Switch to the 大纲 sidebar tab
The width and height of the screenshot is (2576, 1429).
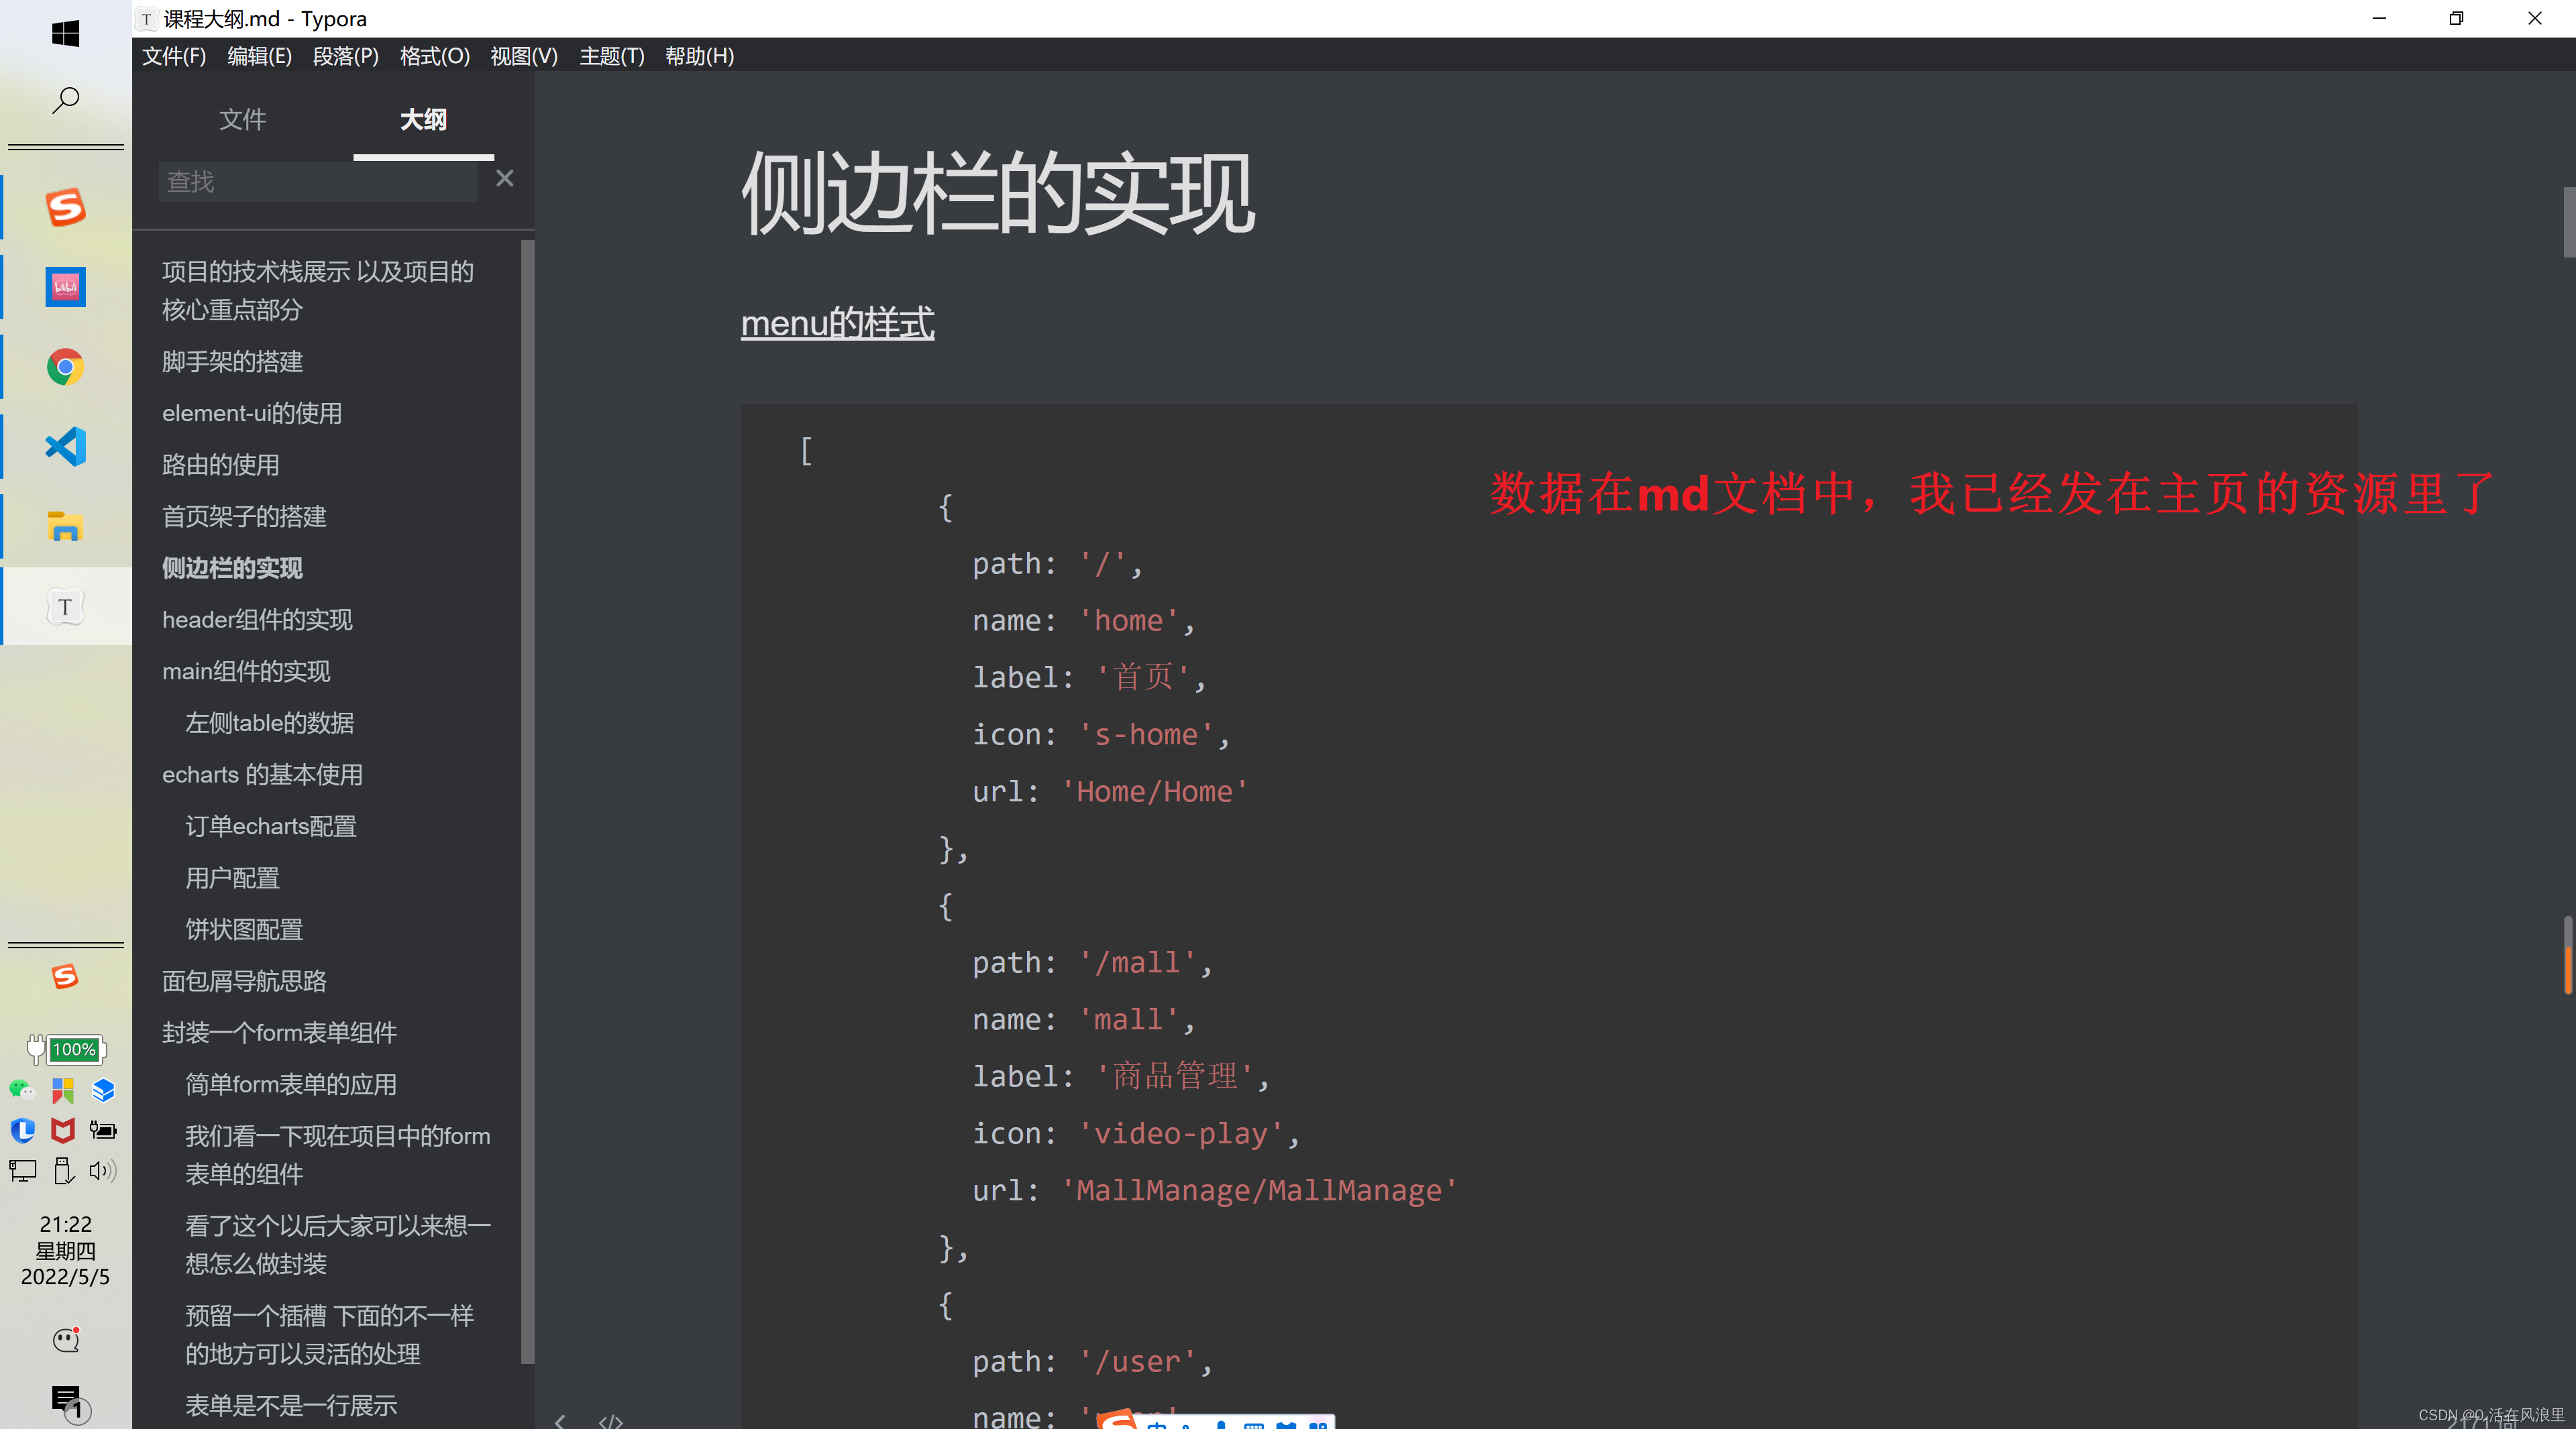click(x=423, y=119)
